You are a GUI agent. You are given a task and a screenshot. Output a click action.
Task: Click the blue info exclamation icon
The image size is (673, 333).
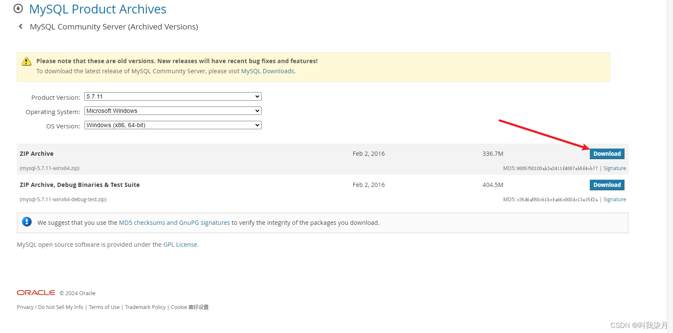pyautogui.click(x=27, y=221)
